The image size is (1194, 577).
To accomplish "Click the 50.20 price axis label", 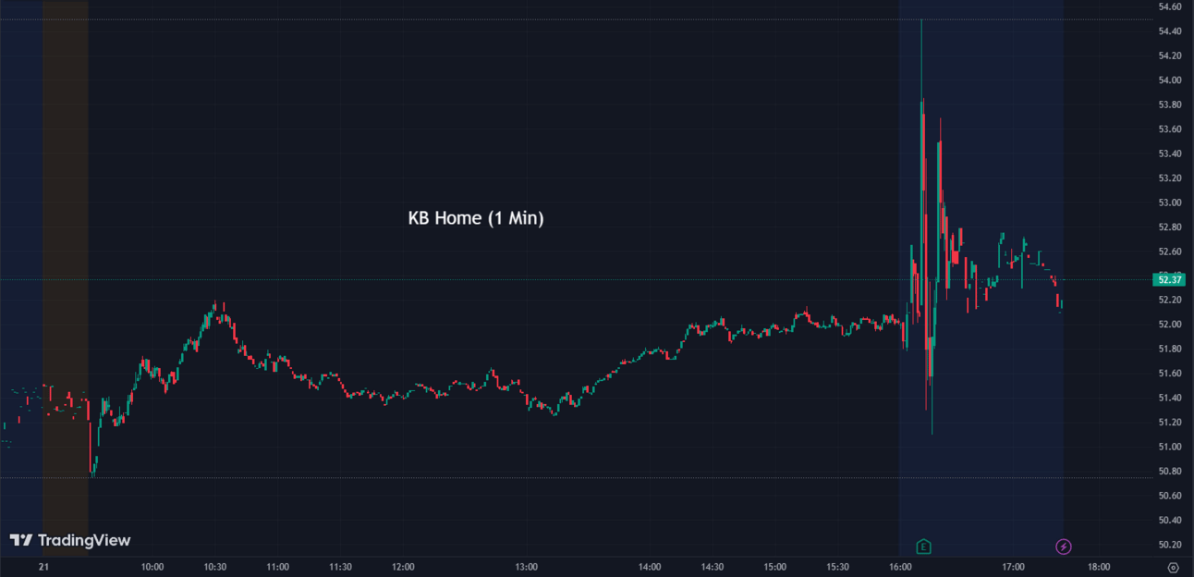I will pos(1169,545).
